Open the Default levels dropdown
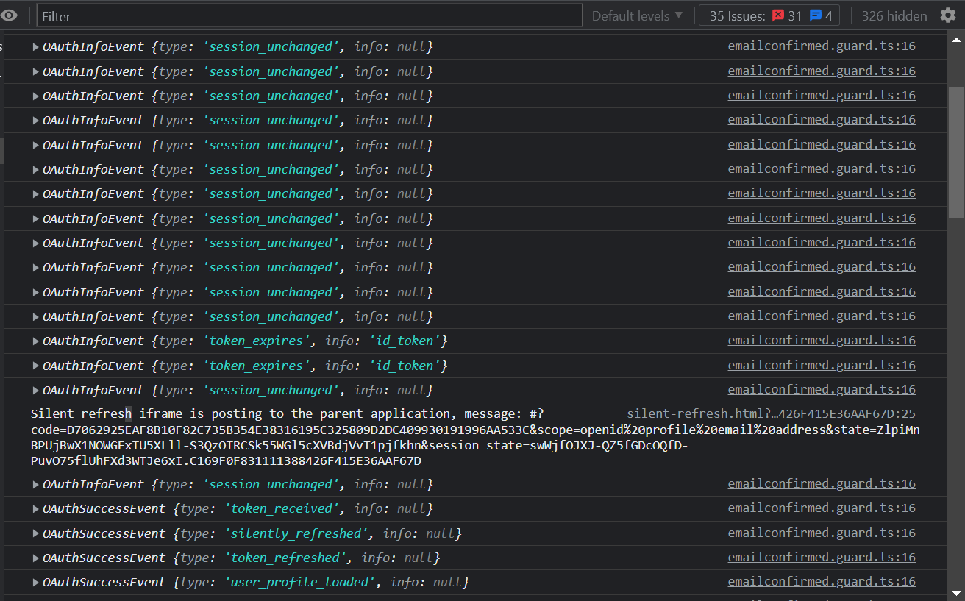 (635, 15)
